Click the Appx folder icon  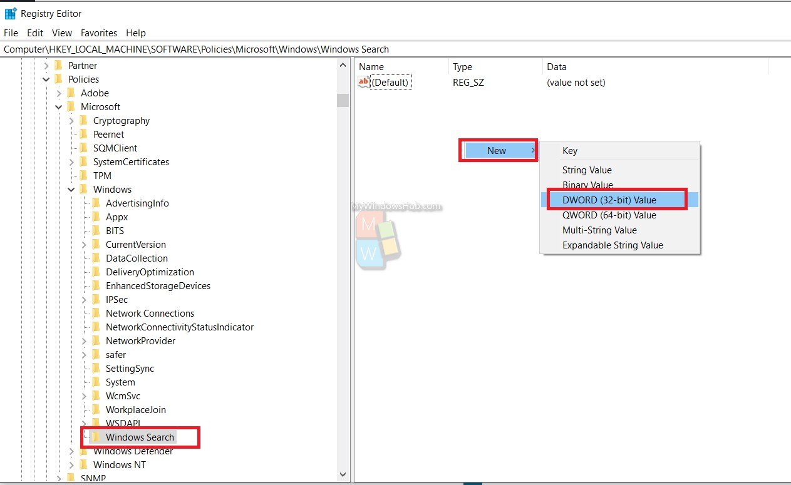[x=96, y=217]
